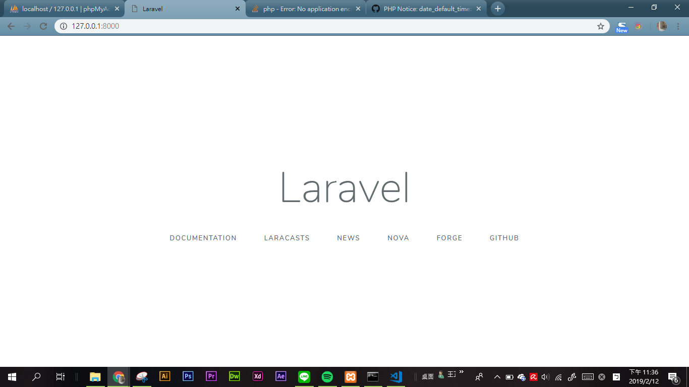Viewport: 689px width, 387px height.
Task: Open the People icon in the taskbar
Action: pyautogui.click(x=479, y=377)
